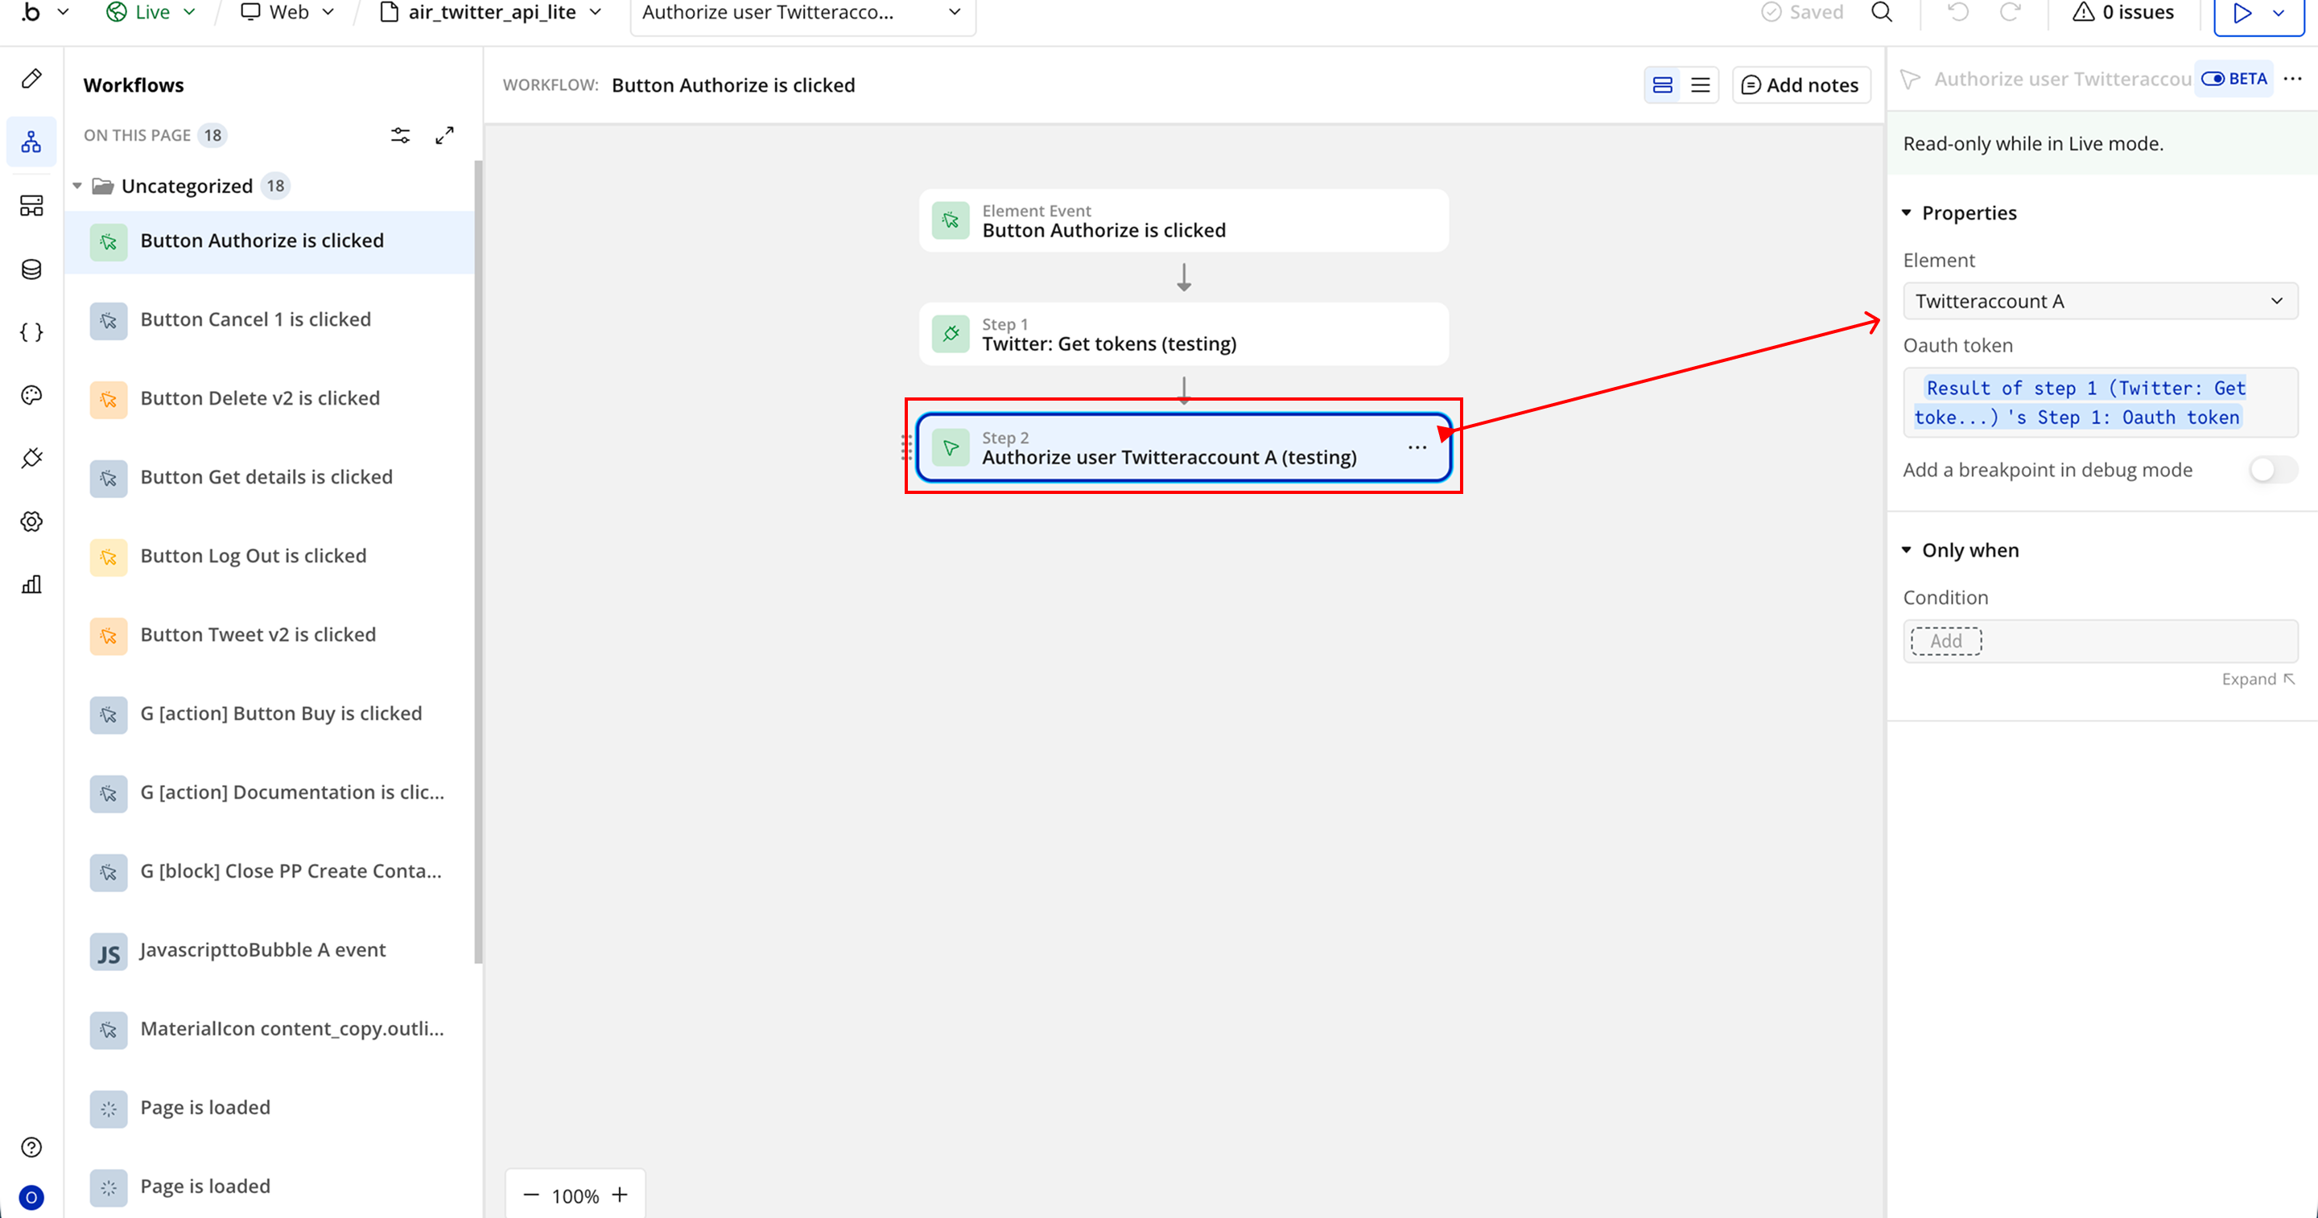Open the Data tab database icon
Image resolution: width=2318 pixels, height=1218 pixels.
pyautogui.click(x=31, y=269)
